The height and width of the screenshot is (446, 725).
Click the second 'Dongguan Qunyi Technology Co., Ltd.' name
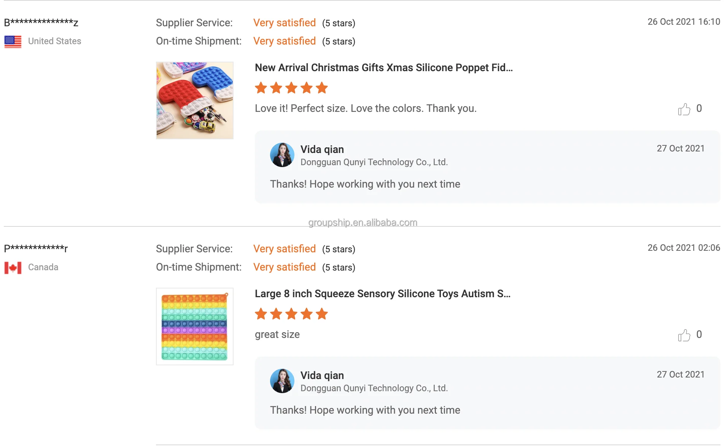click(x=374, y=388)
